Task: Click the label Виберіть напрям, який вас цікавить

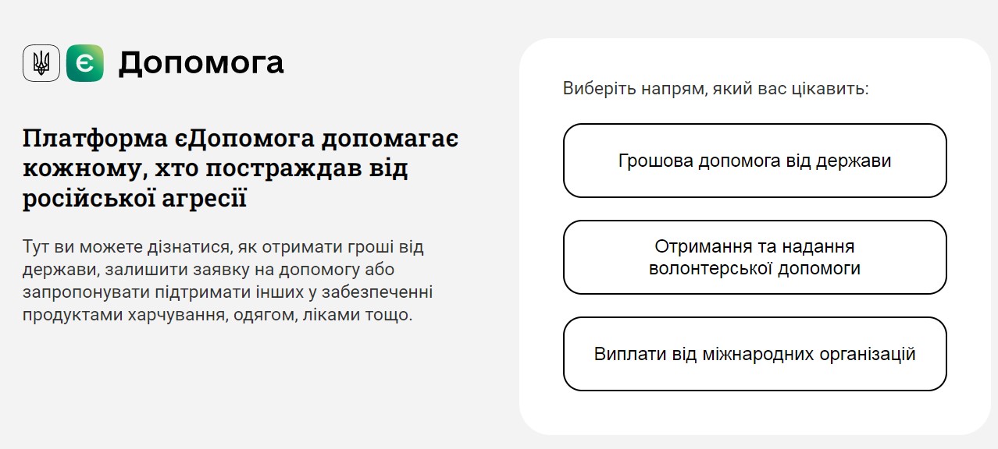Action: pyautogui.click(x=716, y=88)
